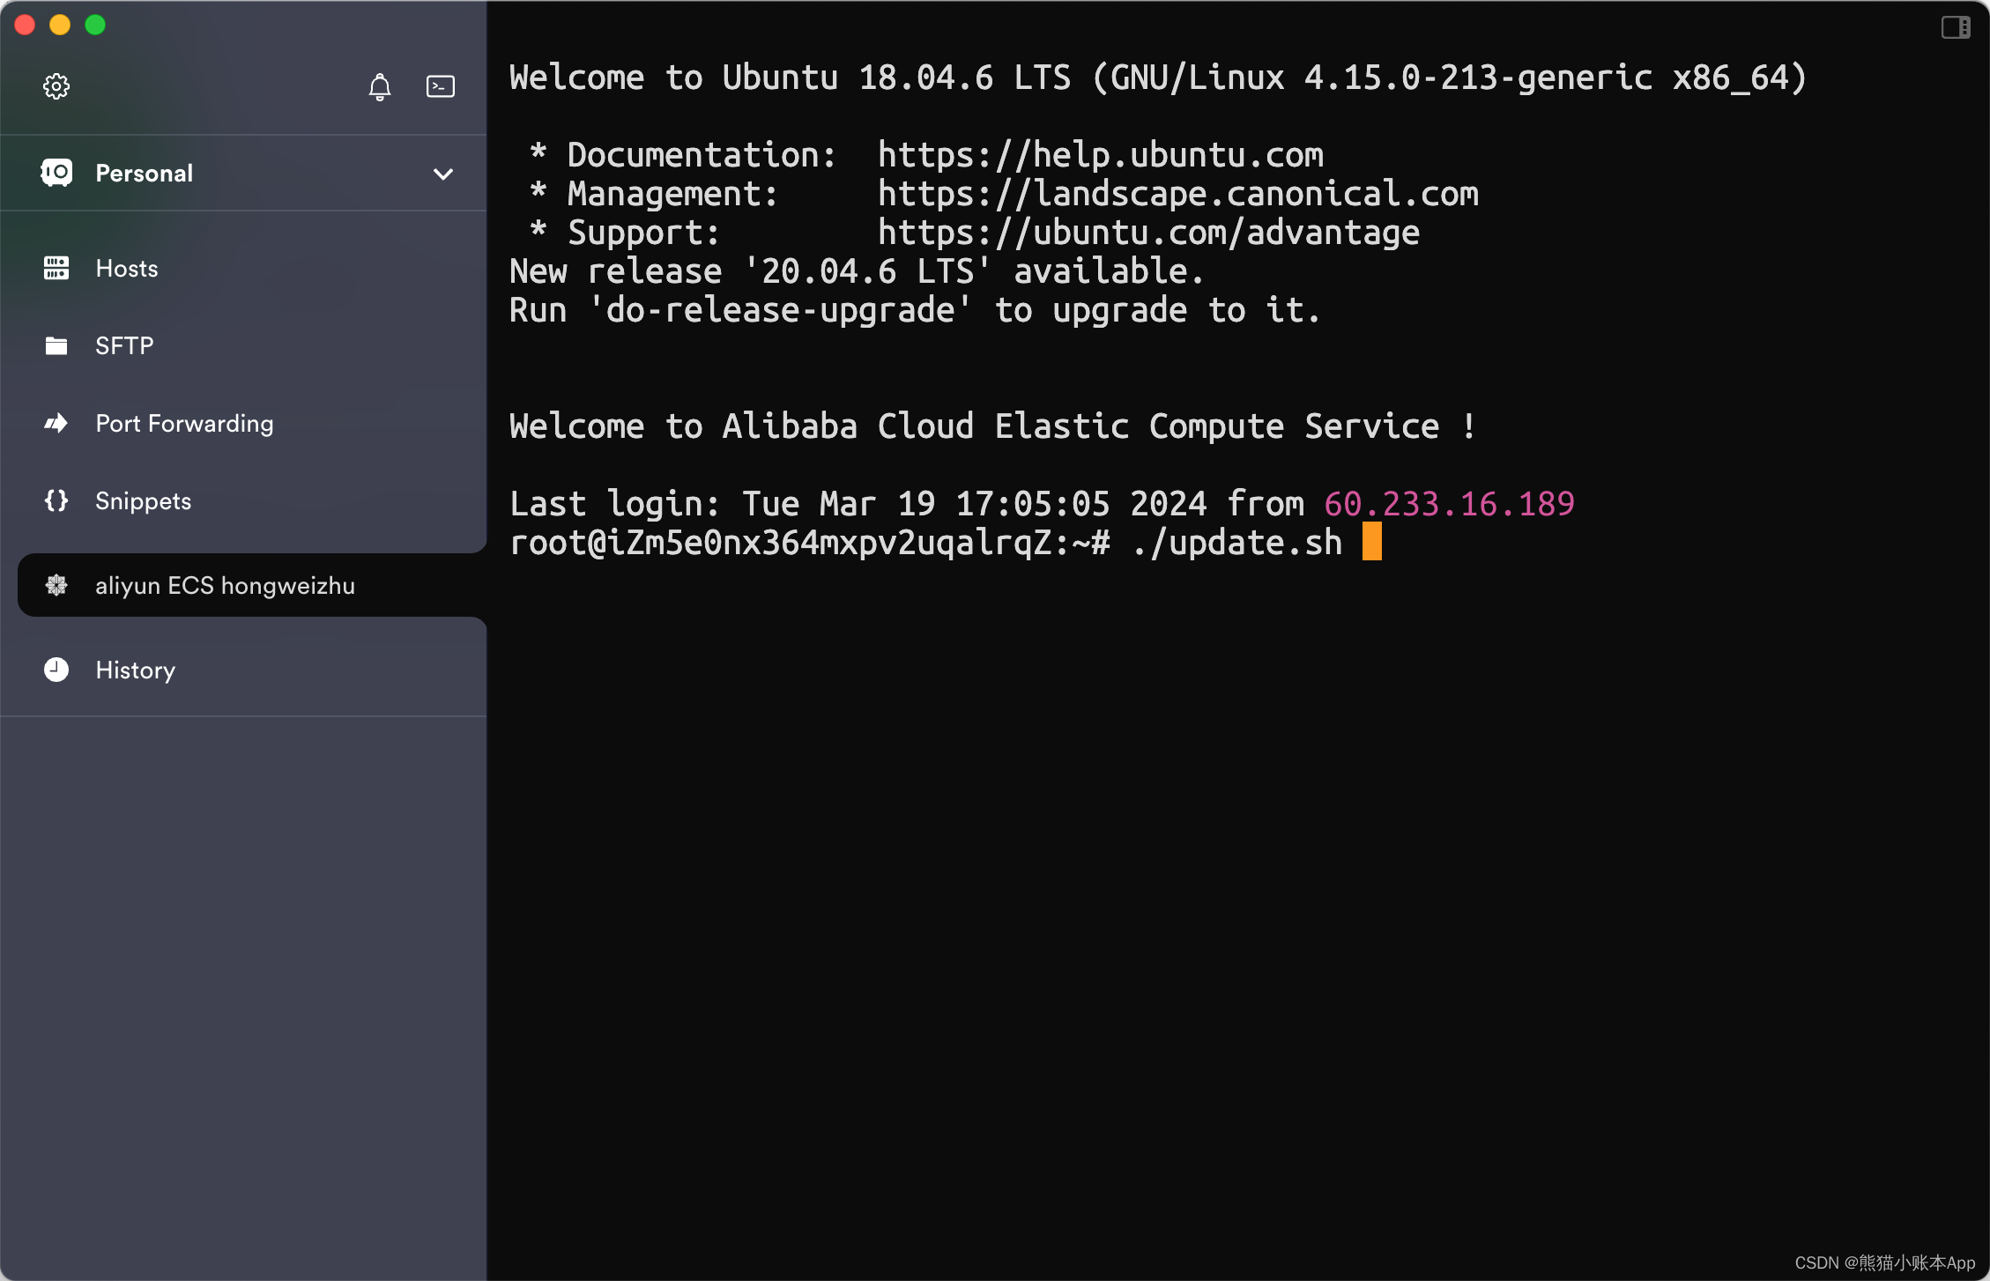Screen dimensions: 1990x1281
Task: Go to SFTP section
Action: click(x=124, y=345)
